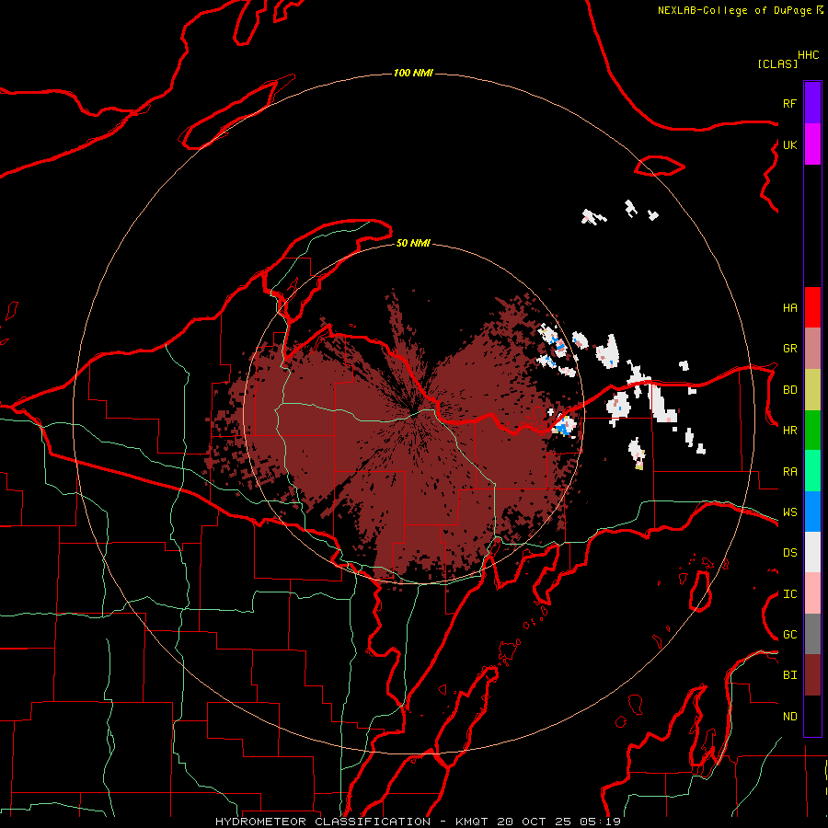The image size is (828, 828).
Task: Click the IC pink legend swatch
Action: [x=812, y=593]
